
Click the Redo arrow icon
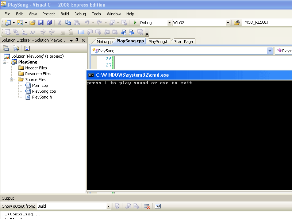tap(100, 23)
